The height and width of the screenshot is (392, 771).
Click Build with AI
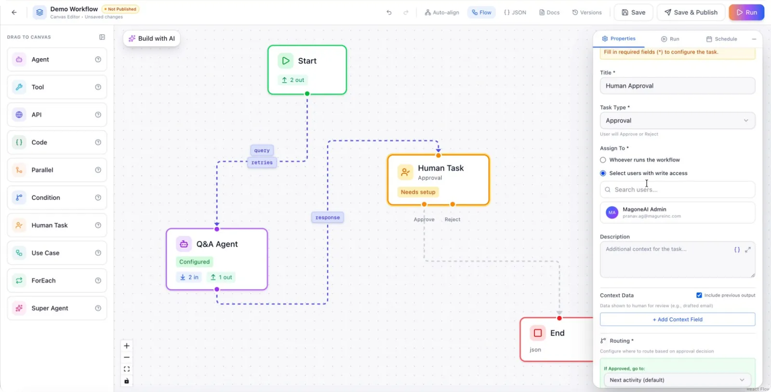[x=152, y=38]
